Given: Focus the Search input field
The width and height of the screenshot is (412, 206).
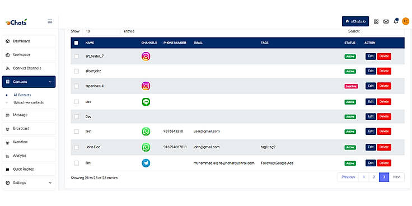Looking at the screenshot, I should (382, 31).
